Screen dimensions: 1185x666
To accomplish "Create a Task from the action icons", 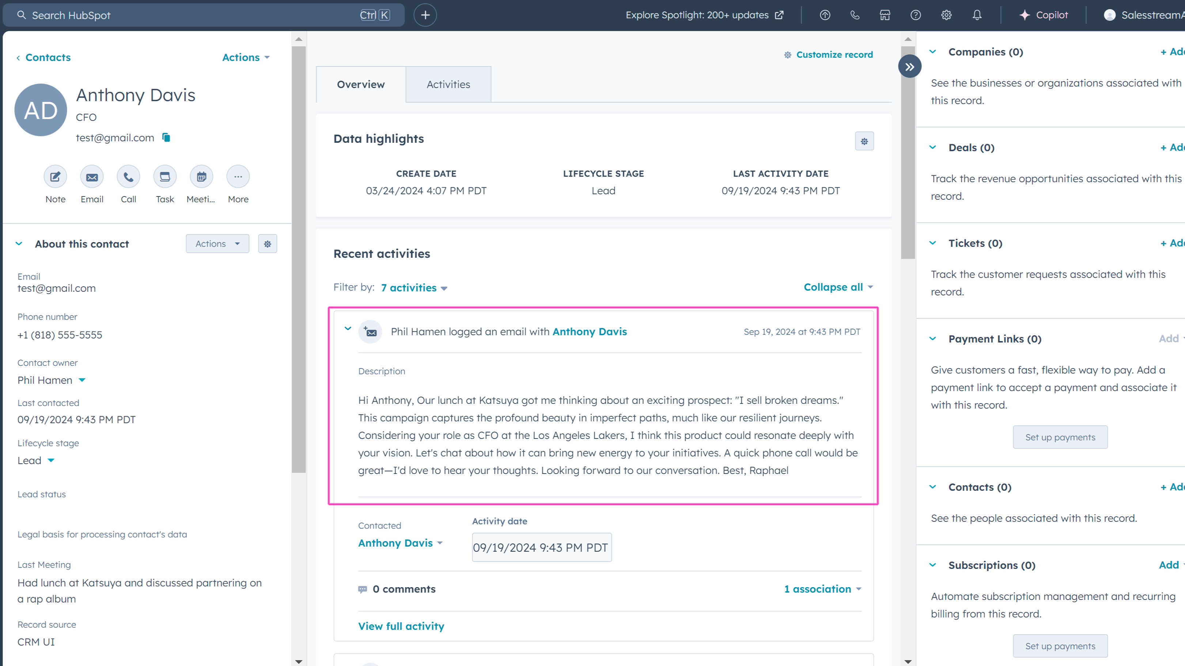I will (x=165, y=177).
